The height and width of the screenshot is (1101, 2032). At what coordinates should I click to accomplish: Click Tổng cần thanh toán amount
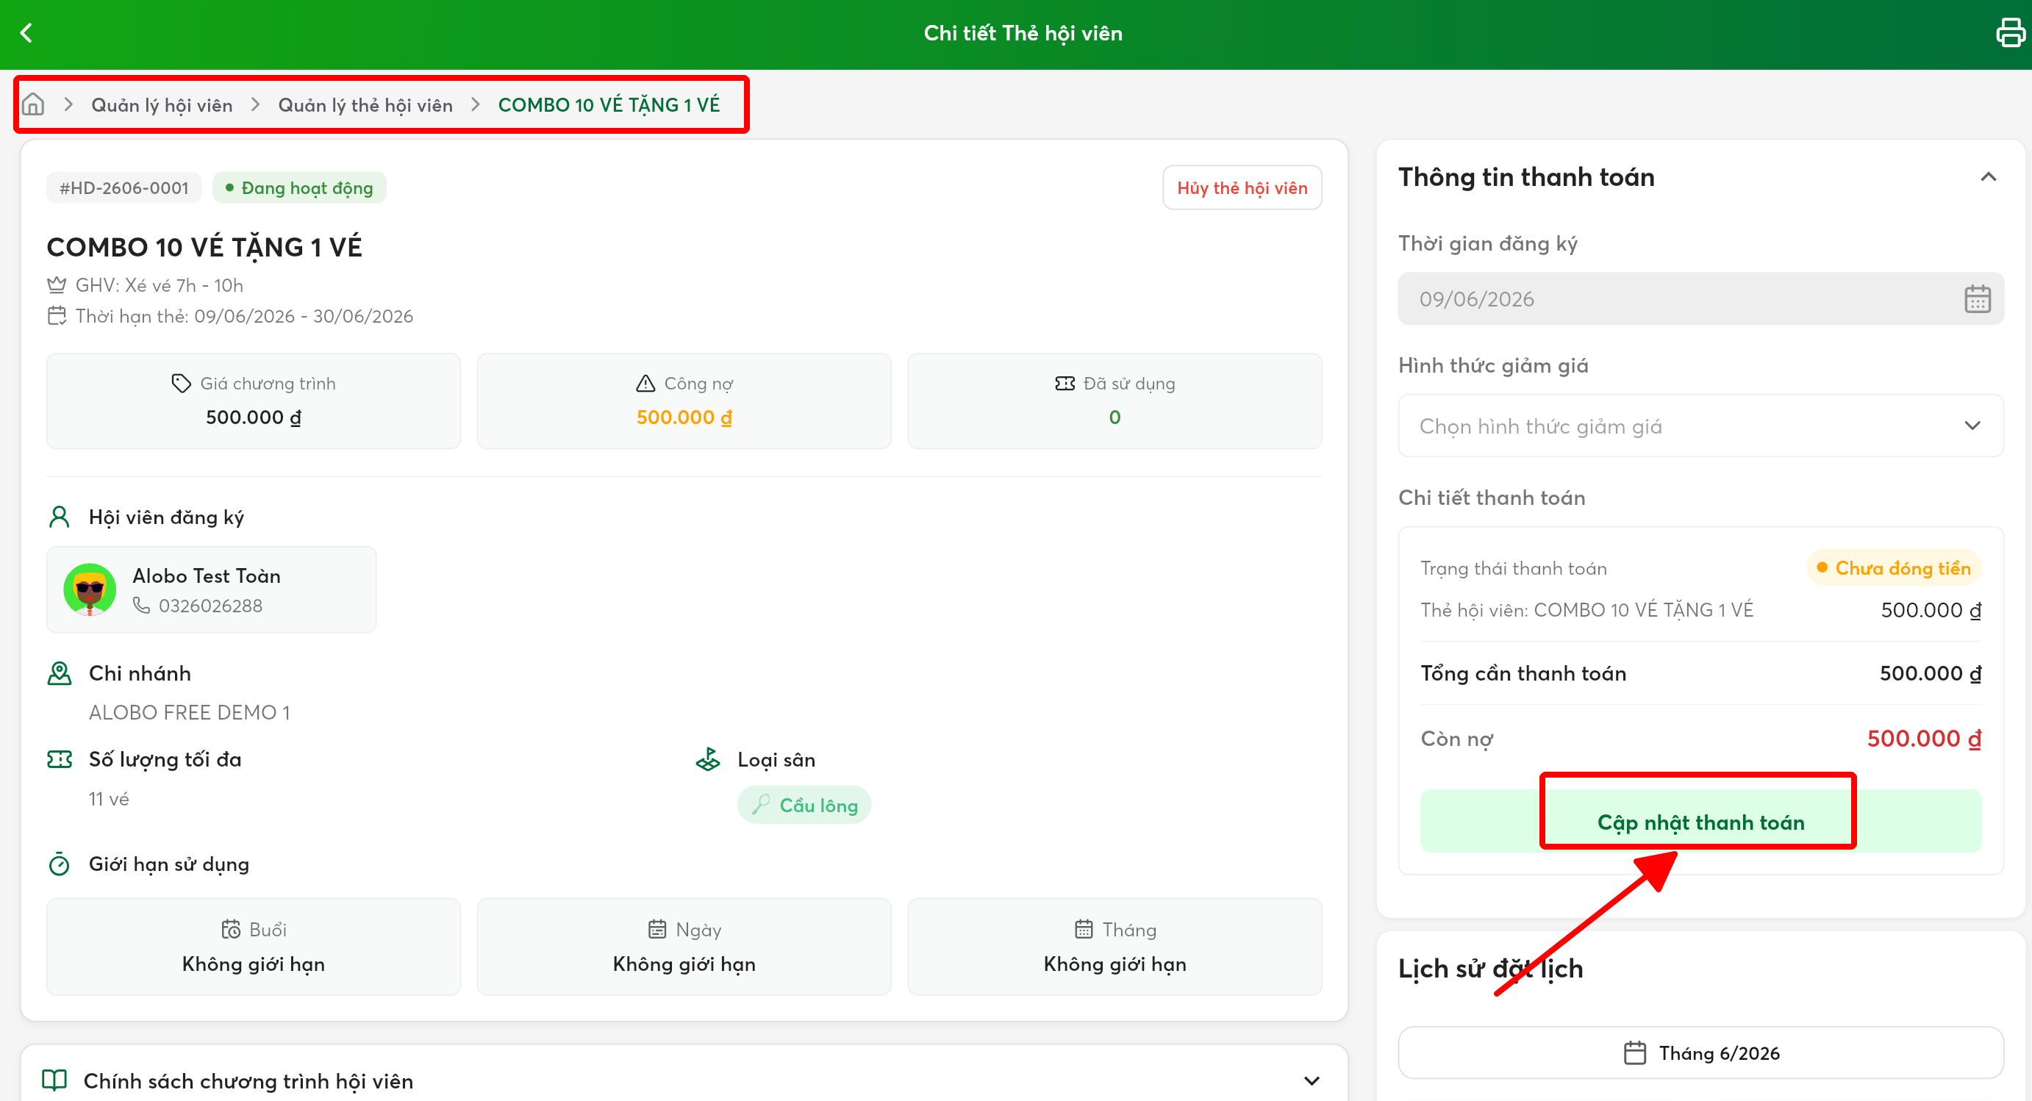pos(1930,673)
